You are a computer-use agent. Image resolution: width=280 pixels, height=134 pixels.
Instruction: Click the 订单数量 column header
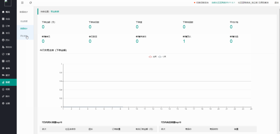coord(116,129)
